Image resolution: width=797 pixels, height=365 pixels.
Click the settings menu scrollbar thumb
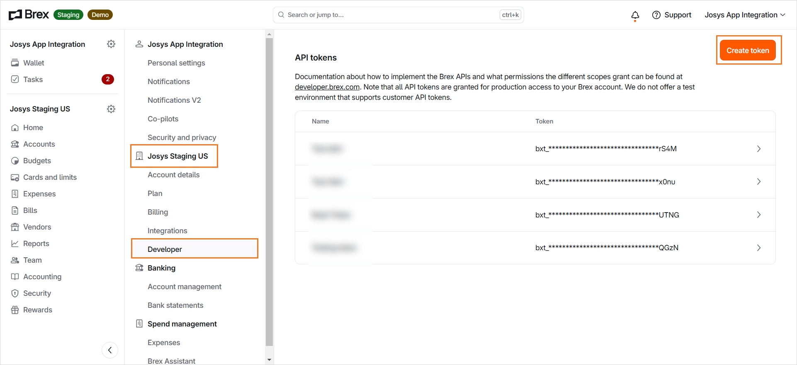pyautogui.click(x=269, y=192)
